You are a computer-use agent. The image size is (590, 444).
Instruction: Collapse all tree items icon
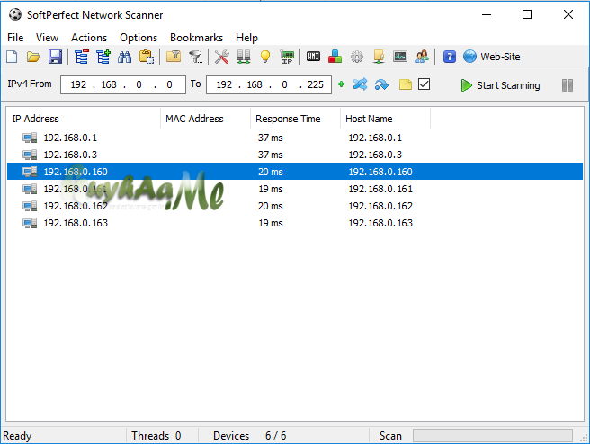[82, 57]
